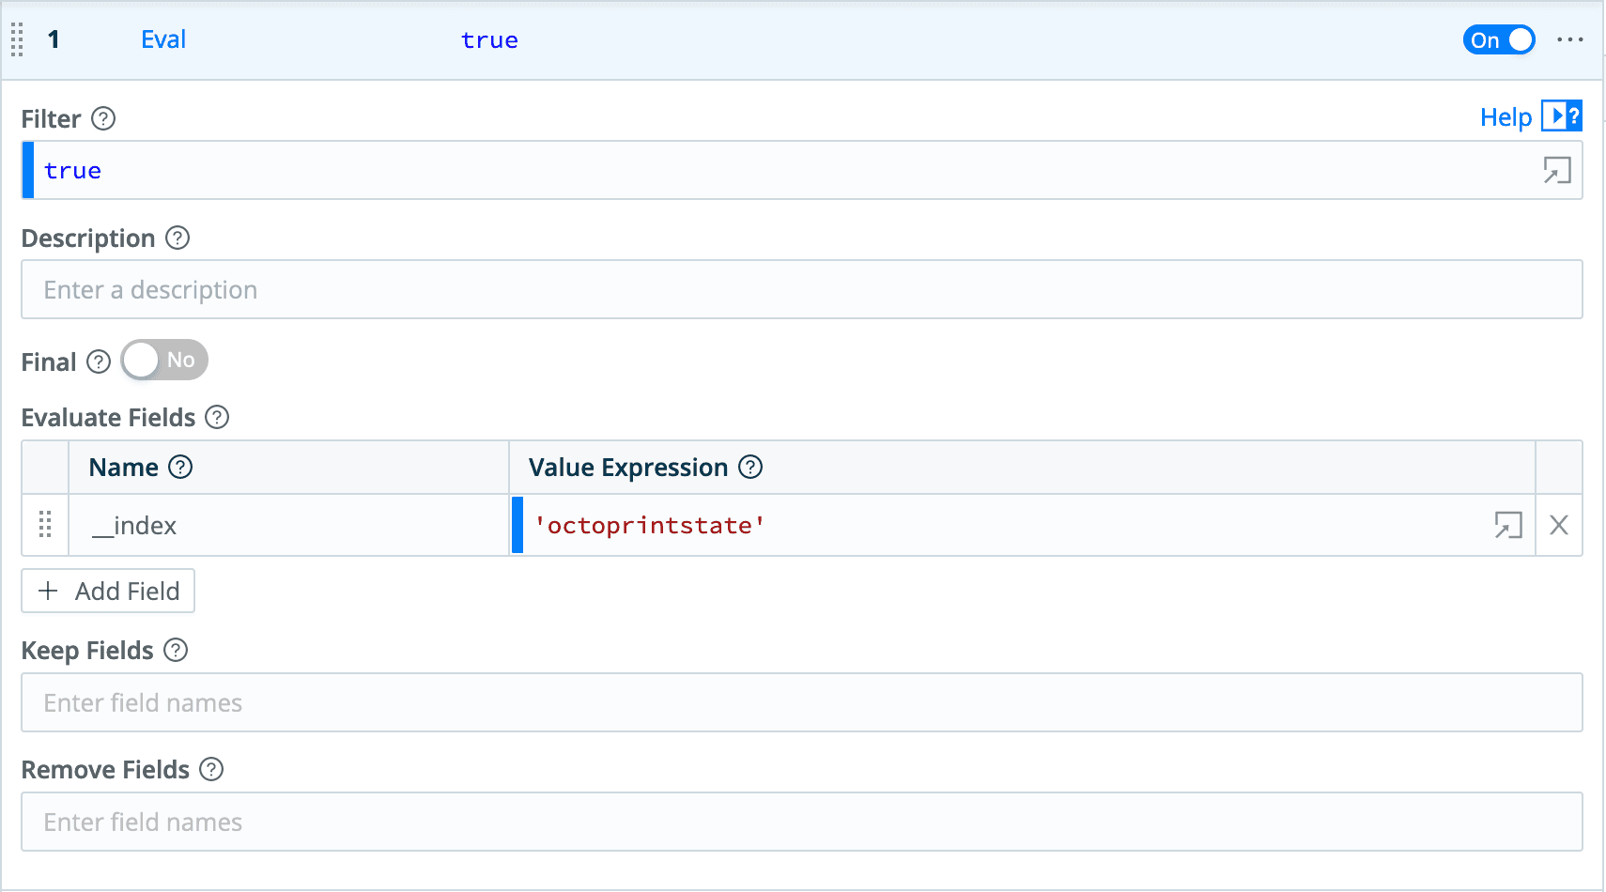Click the Remove Fields input box
This screenshot has height=892, width=1606.
[x=801, y=823]
